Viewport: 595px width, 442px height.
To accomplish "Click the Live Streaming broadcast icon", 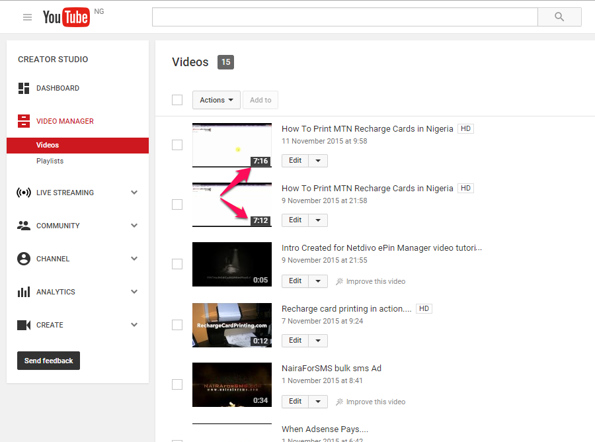I will tap(23, 193).
